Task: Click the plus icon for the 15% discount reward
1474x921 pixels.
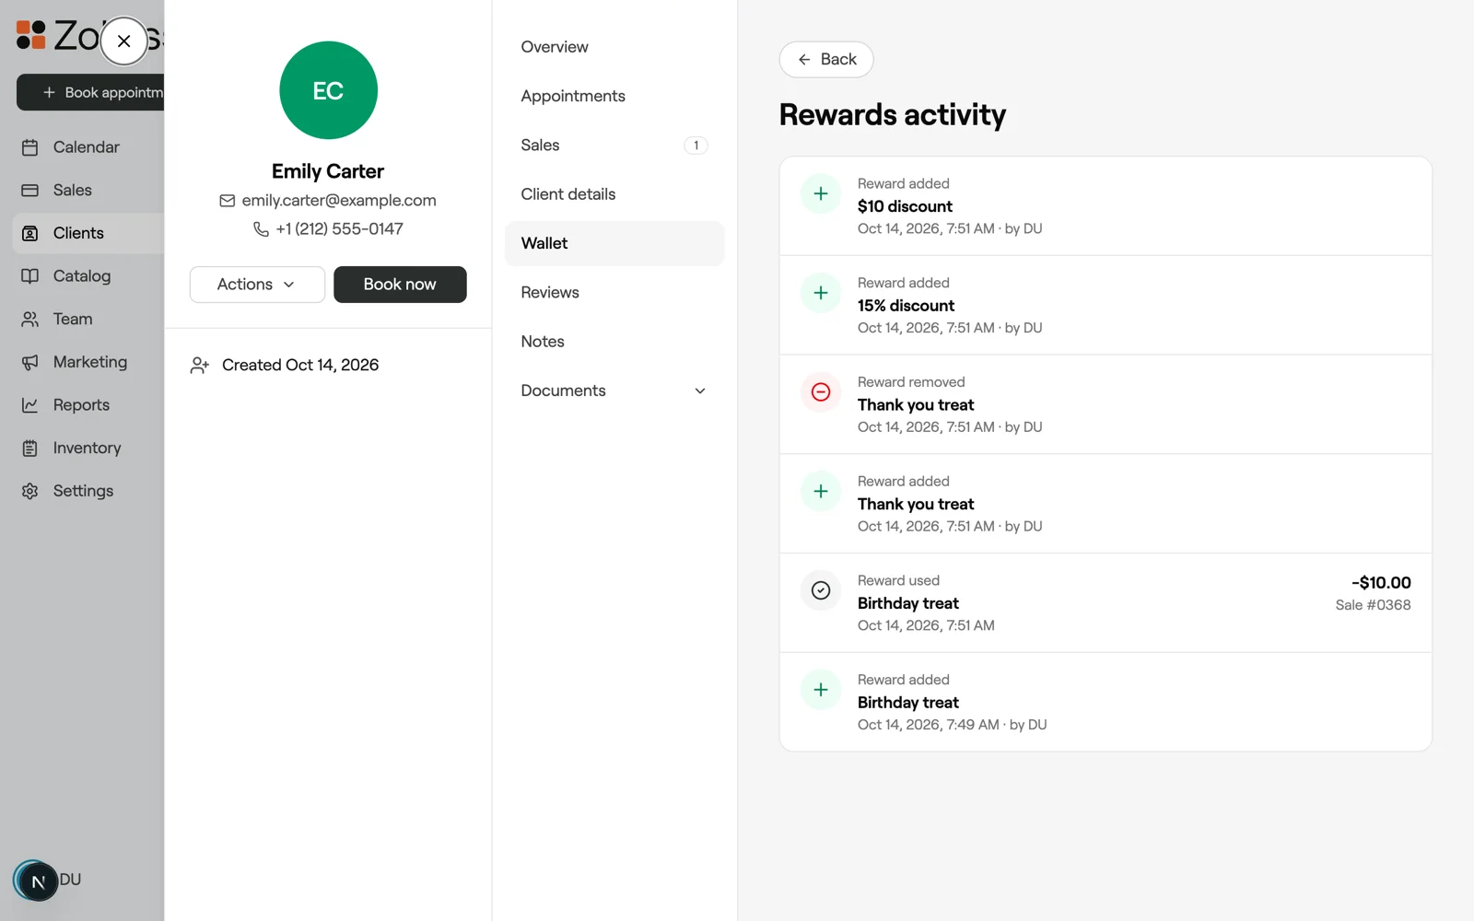Action: 821,294
